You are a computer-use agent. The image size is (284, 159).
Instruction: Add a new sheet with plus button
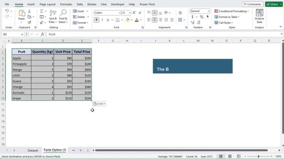coord(81,150)
